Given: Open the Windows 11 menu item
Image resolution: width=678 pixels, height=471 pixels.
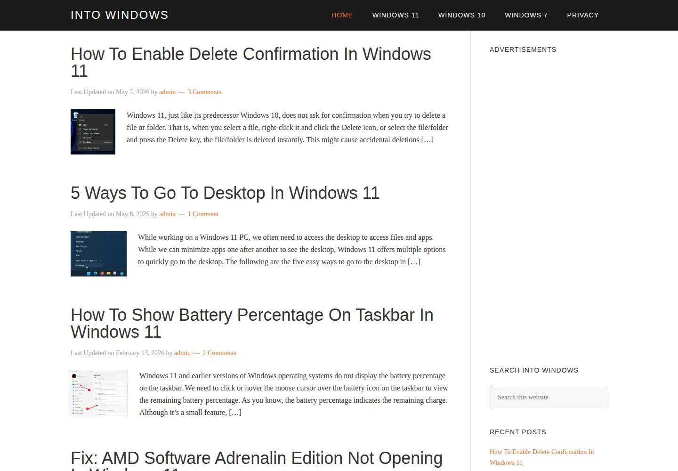Looking at the screenshot, I should coord(395,15).
